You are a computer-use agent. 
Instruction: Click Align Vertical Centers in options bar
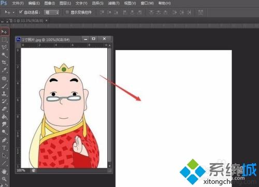click(109, 12)
